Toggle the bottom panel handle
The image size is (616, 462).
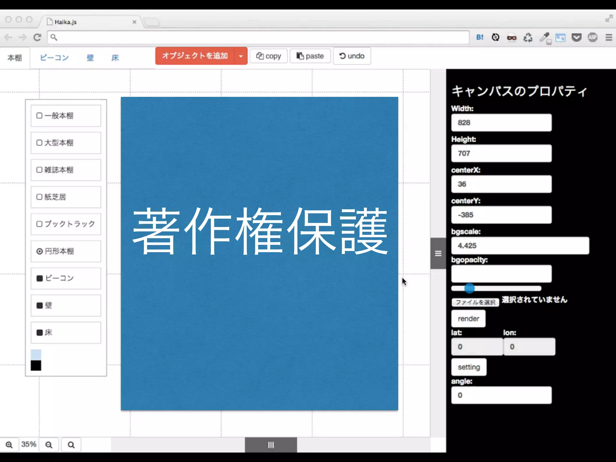(271, 445)
